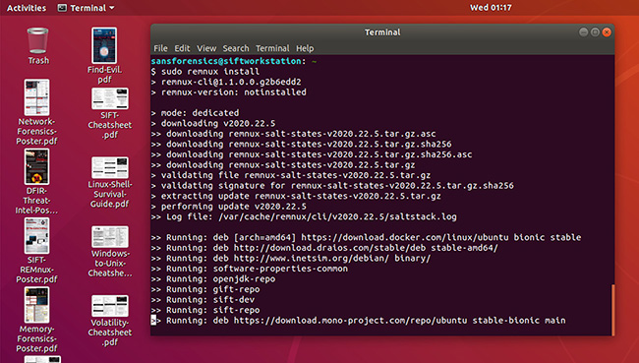The width and height of the screenshot is (639, 363).
Task: Open the Search menu in Terminal
Action: 236,48
